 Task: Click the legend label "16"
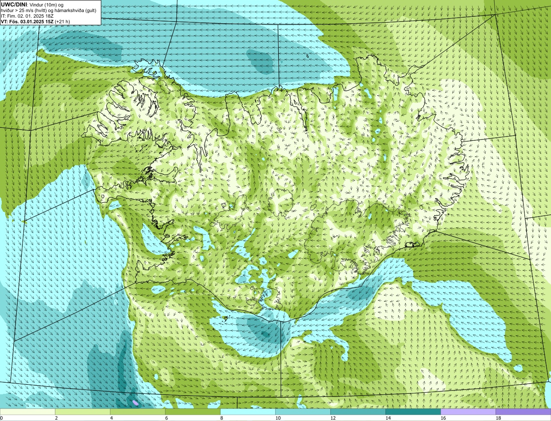(443, 418)
